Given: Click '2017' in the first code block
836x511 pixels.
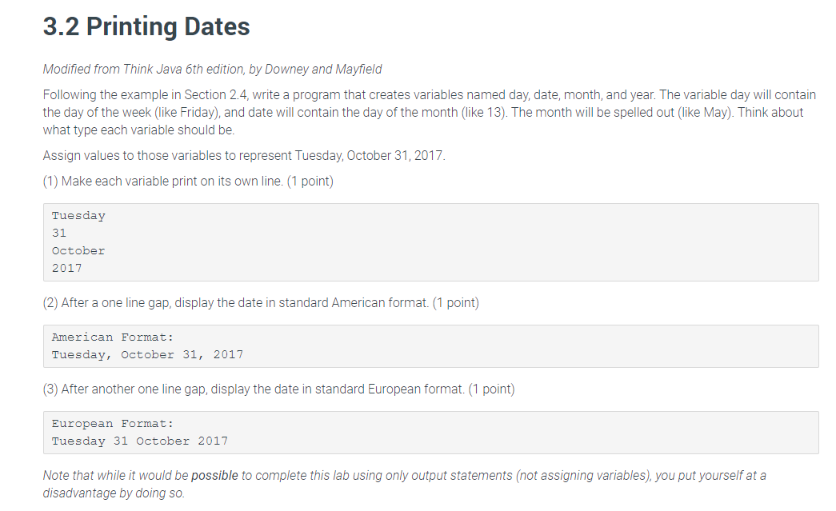Looking at the screenshot, I should [66, 268].
